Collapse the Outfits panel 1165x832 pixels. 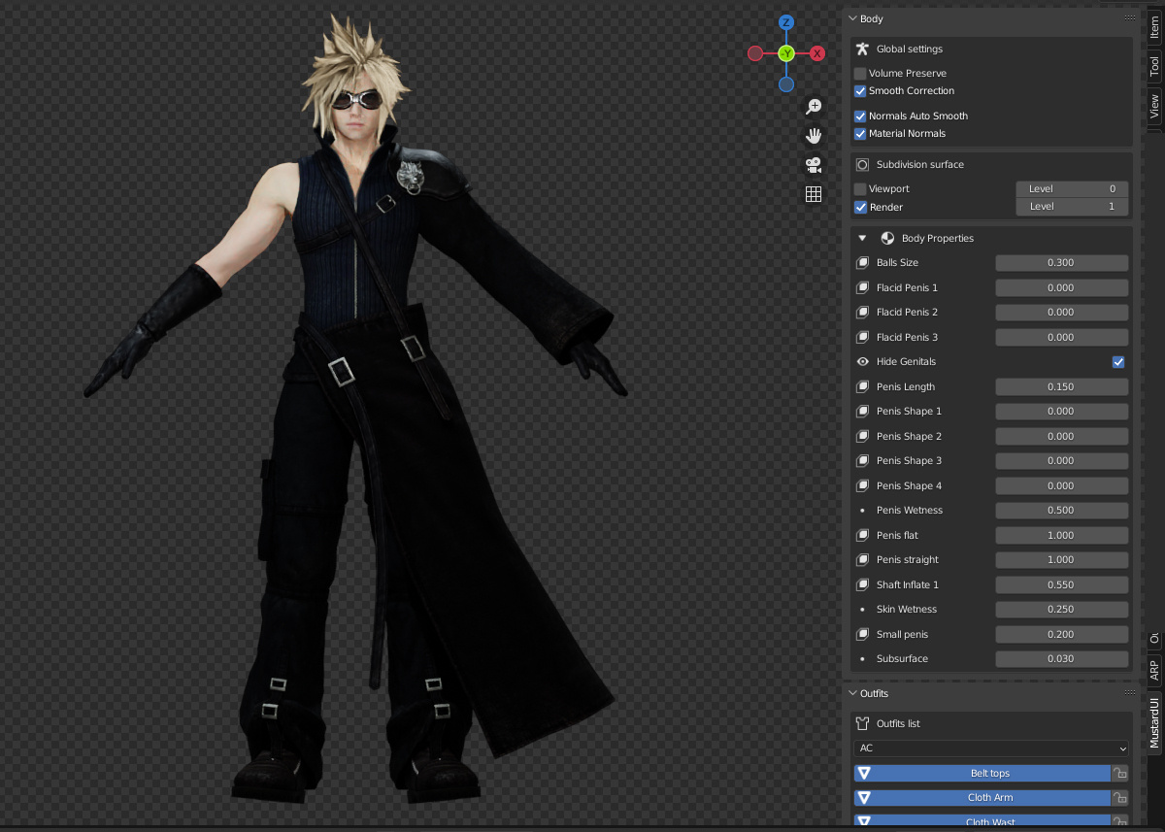pos(852,693)
